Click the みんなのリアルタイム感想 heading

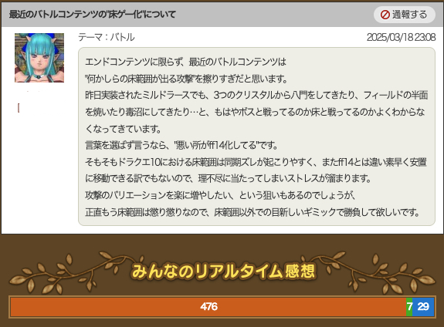(223, 271)
